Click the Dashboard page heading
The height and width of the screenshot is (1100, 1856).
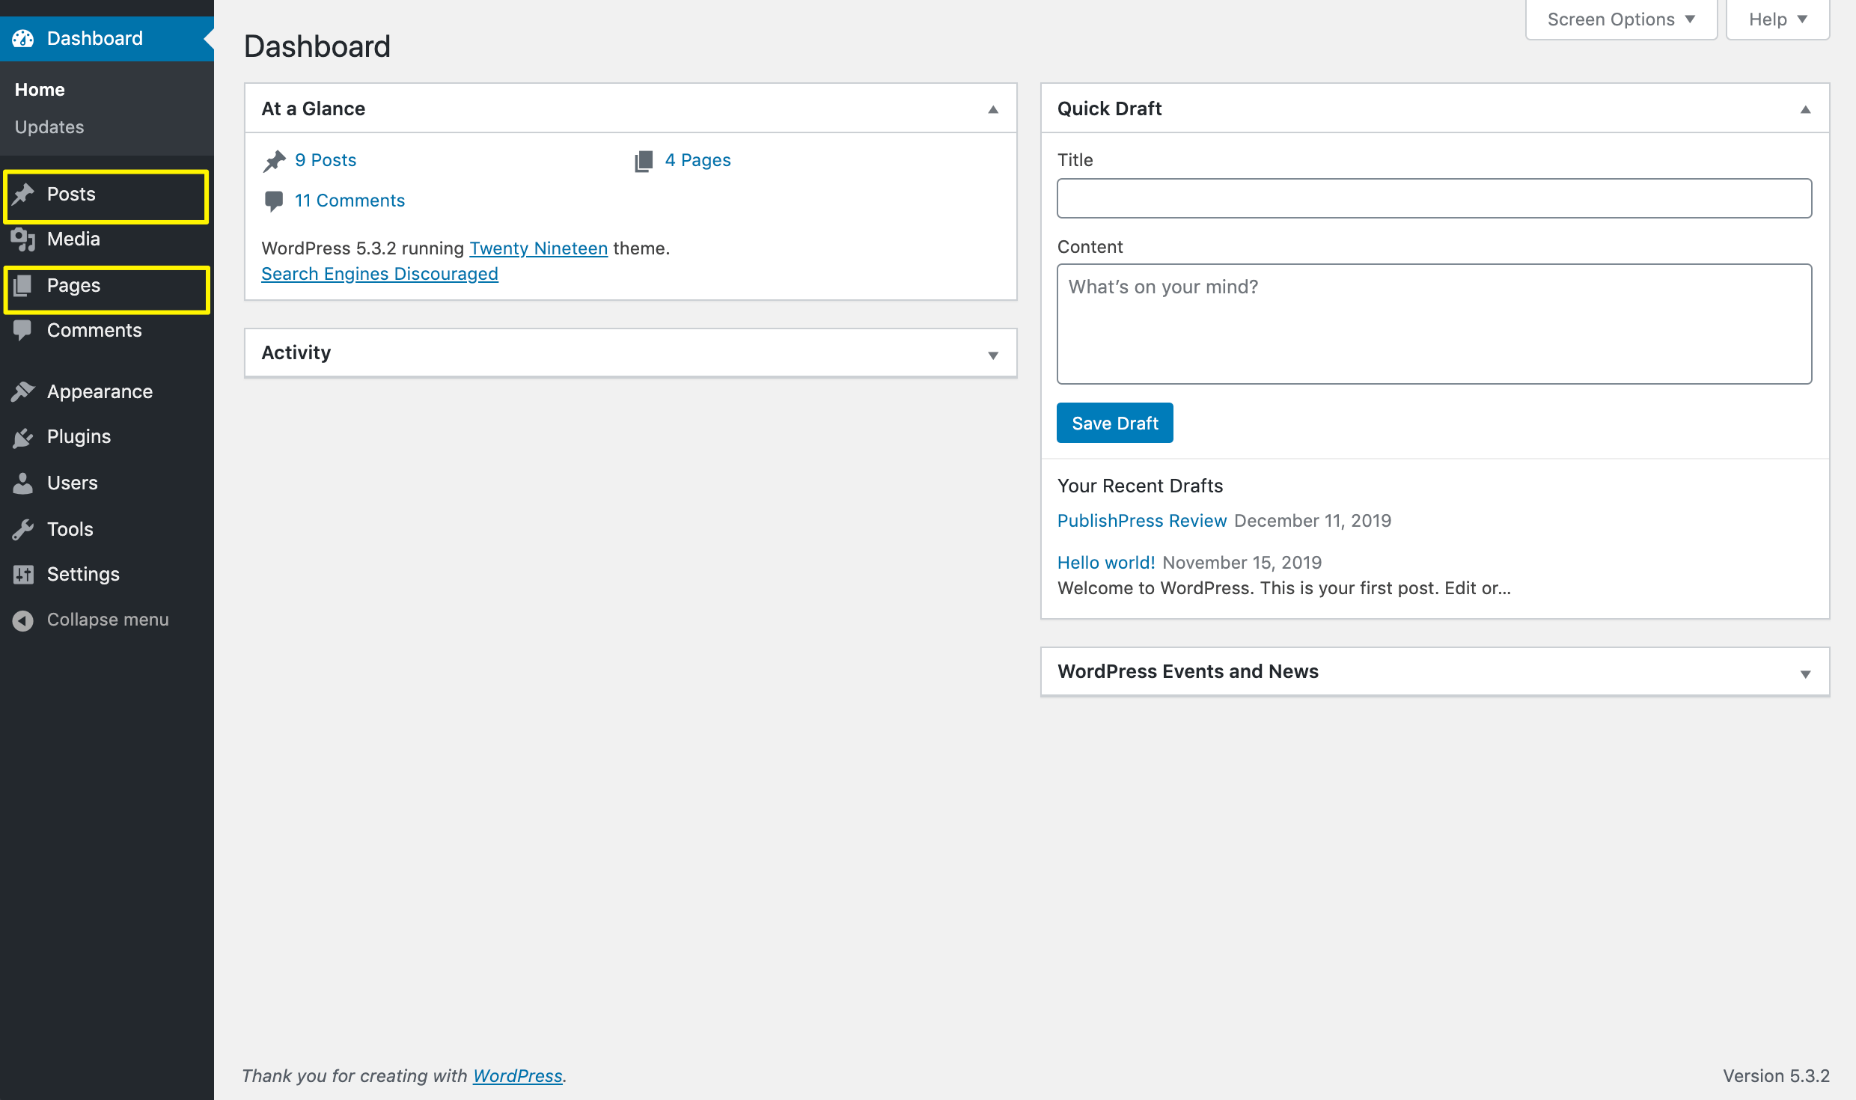pyautogui.click(x=317, y=46)
